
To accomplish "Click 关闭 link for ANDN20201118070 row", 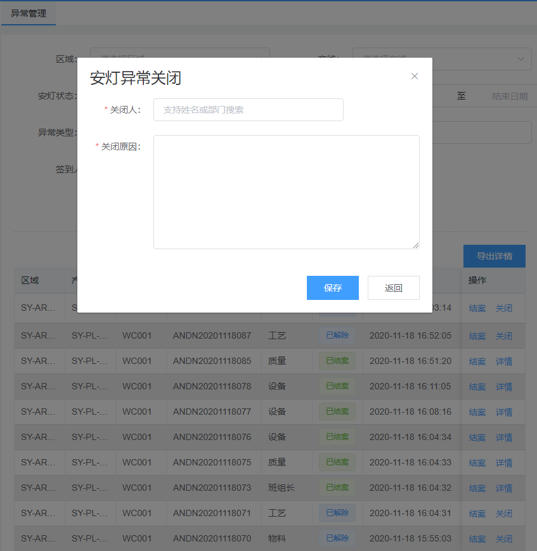I will [504, 539].
